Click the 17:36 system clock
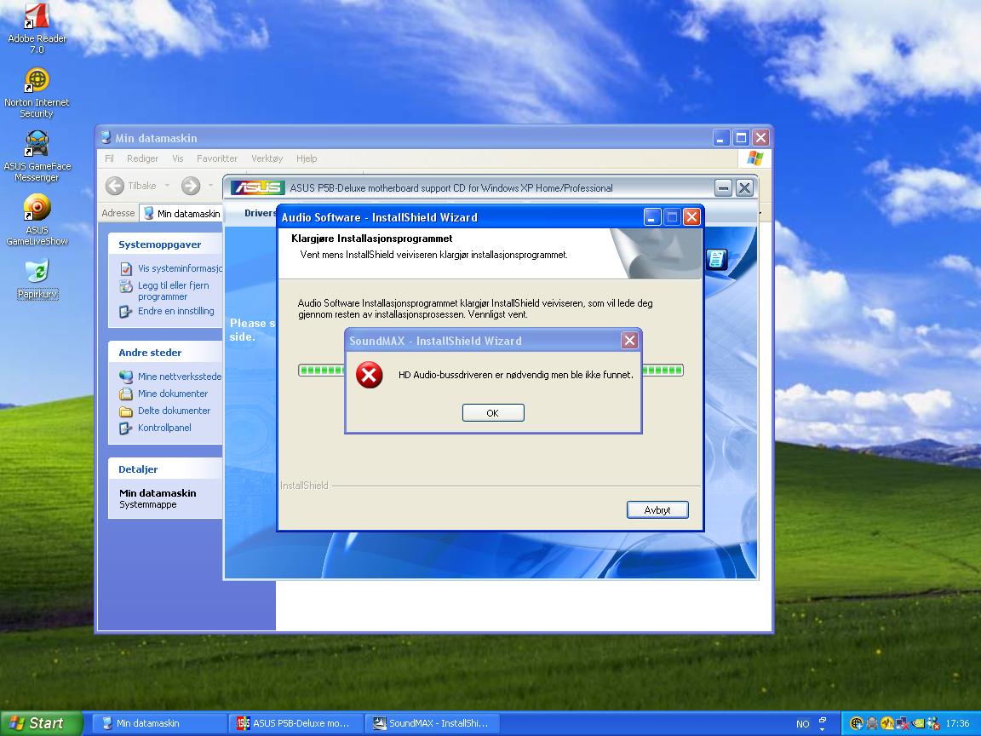 tap(958, 723)
